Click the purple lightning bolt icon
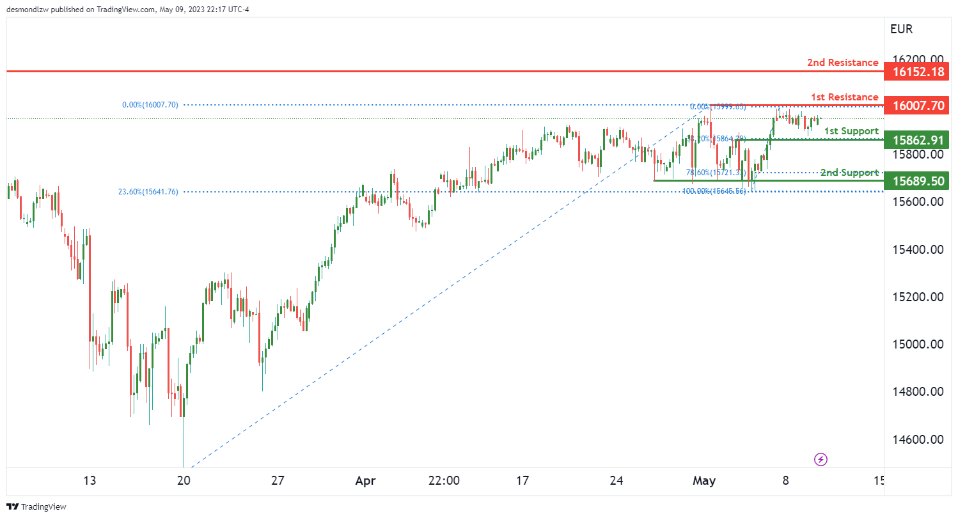 [821, 459]
